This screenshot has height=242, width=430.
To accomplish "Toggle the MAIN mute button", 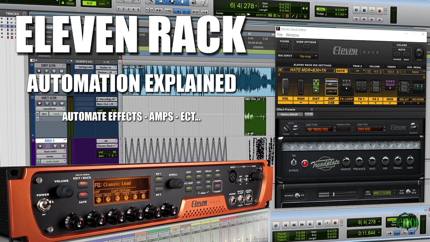I will [406, 54].
